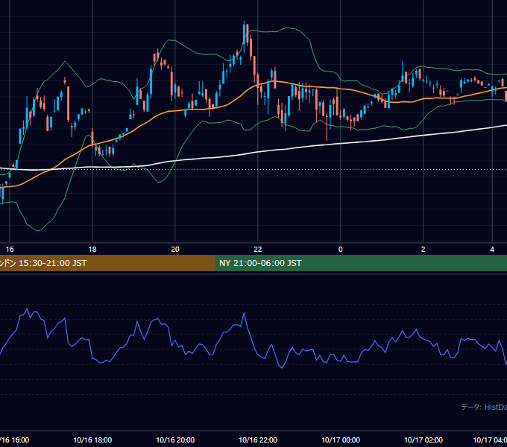Viewport: 507px width, 447px height.
Task: Click the upper chart hour label 2
Action: 423,250
